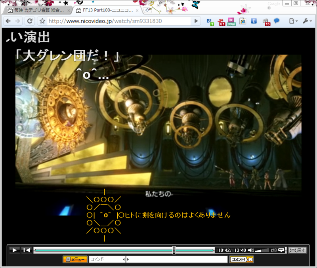
Task: Open the IE Tab extension icon
Action: pos(243,21)
